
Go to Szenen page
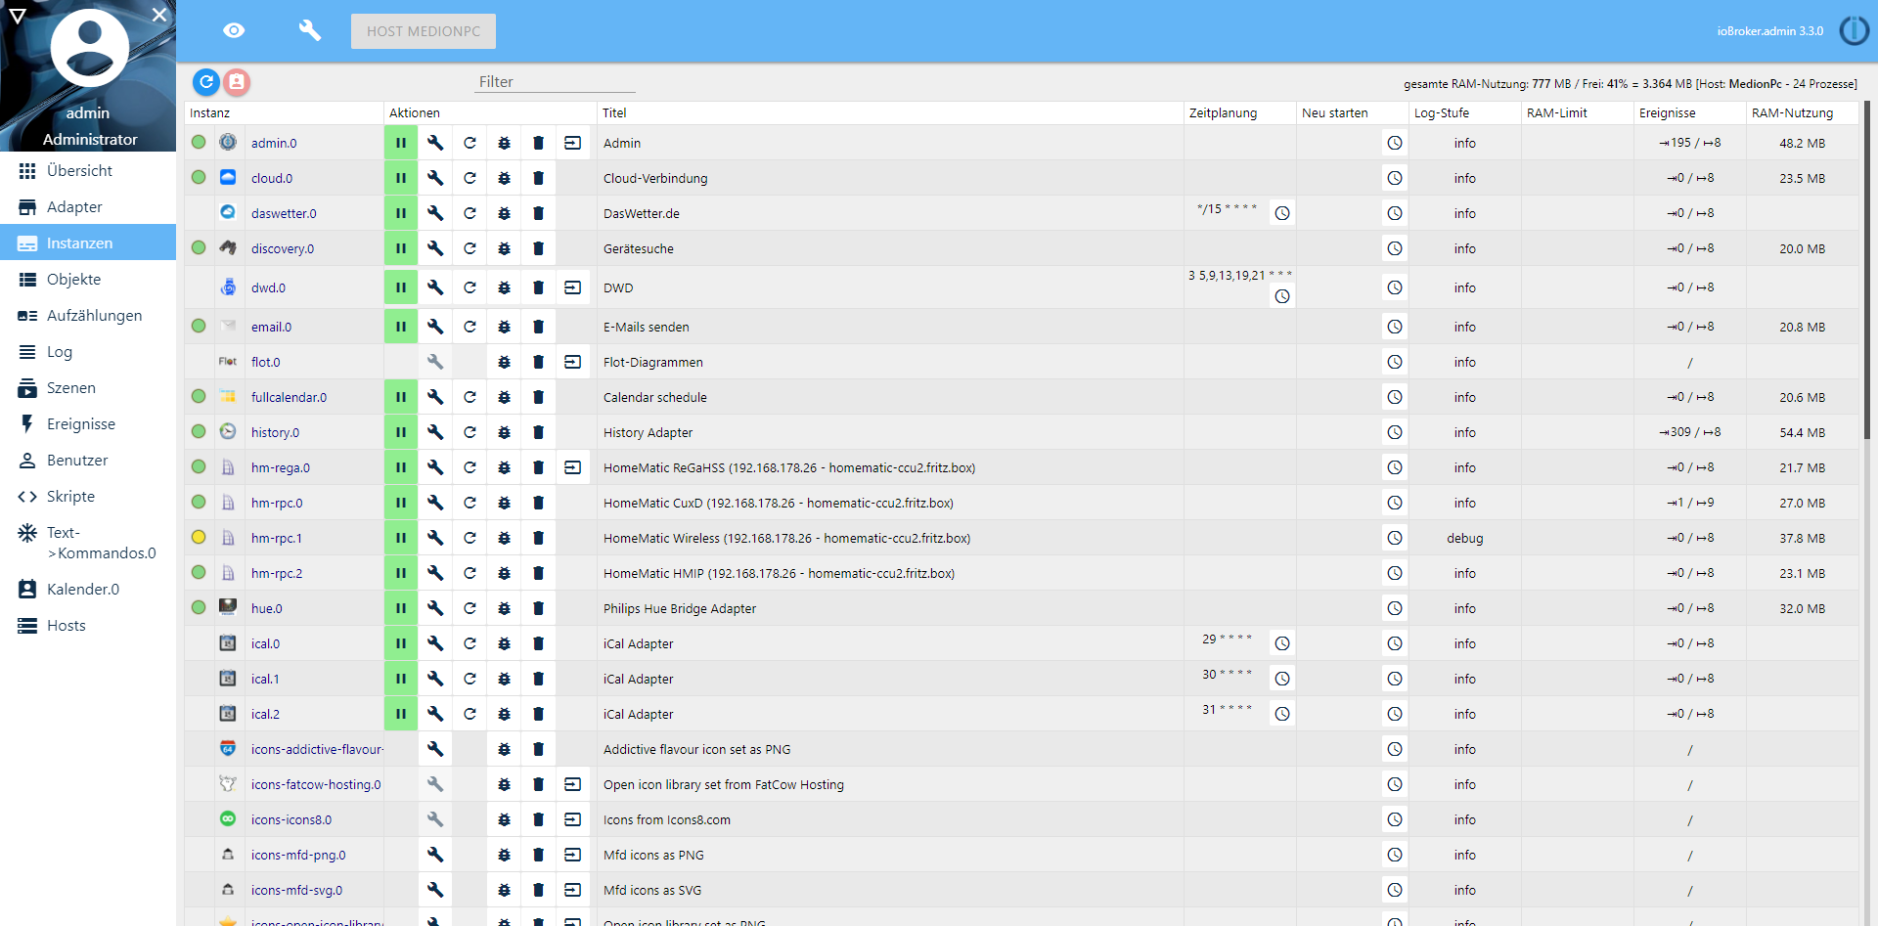[x=88, y=387]
